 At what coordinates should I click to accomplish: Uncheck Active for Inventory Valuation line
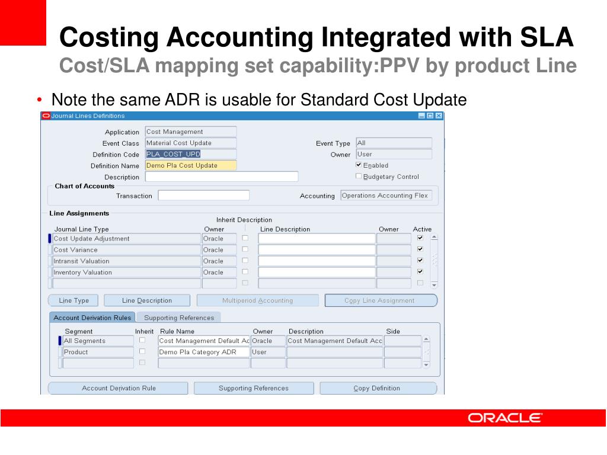(420, 271)
